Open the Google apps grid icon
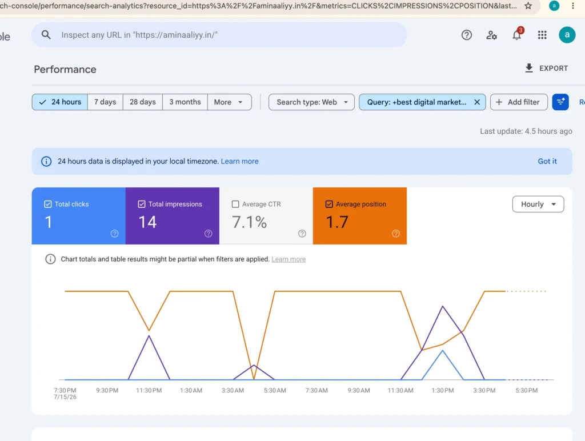Viewport: 585px width, 441px height. 542,35
